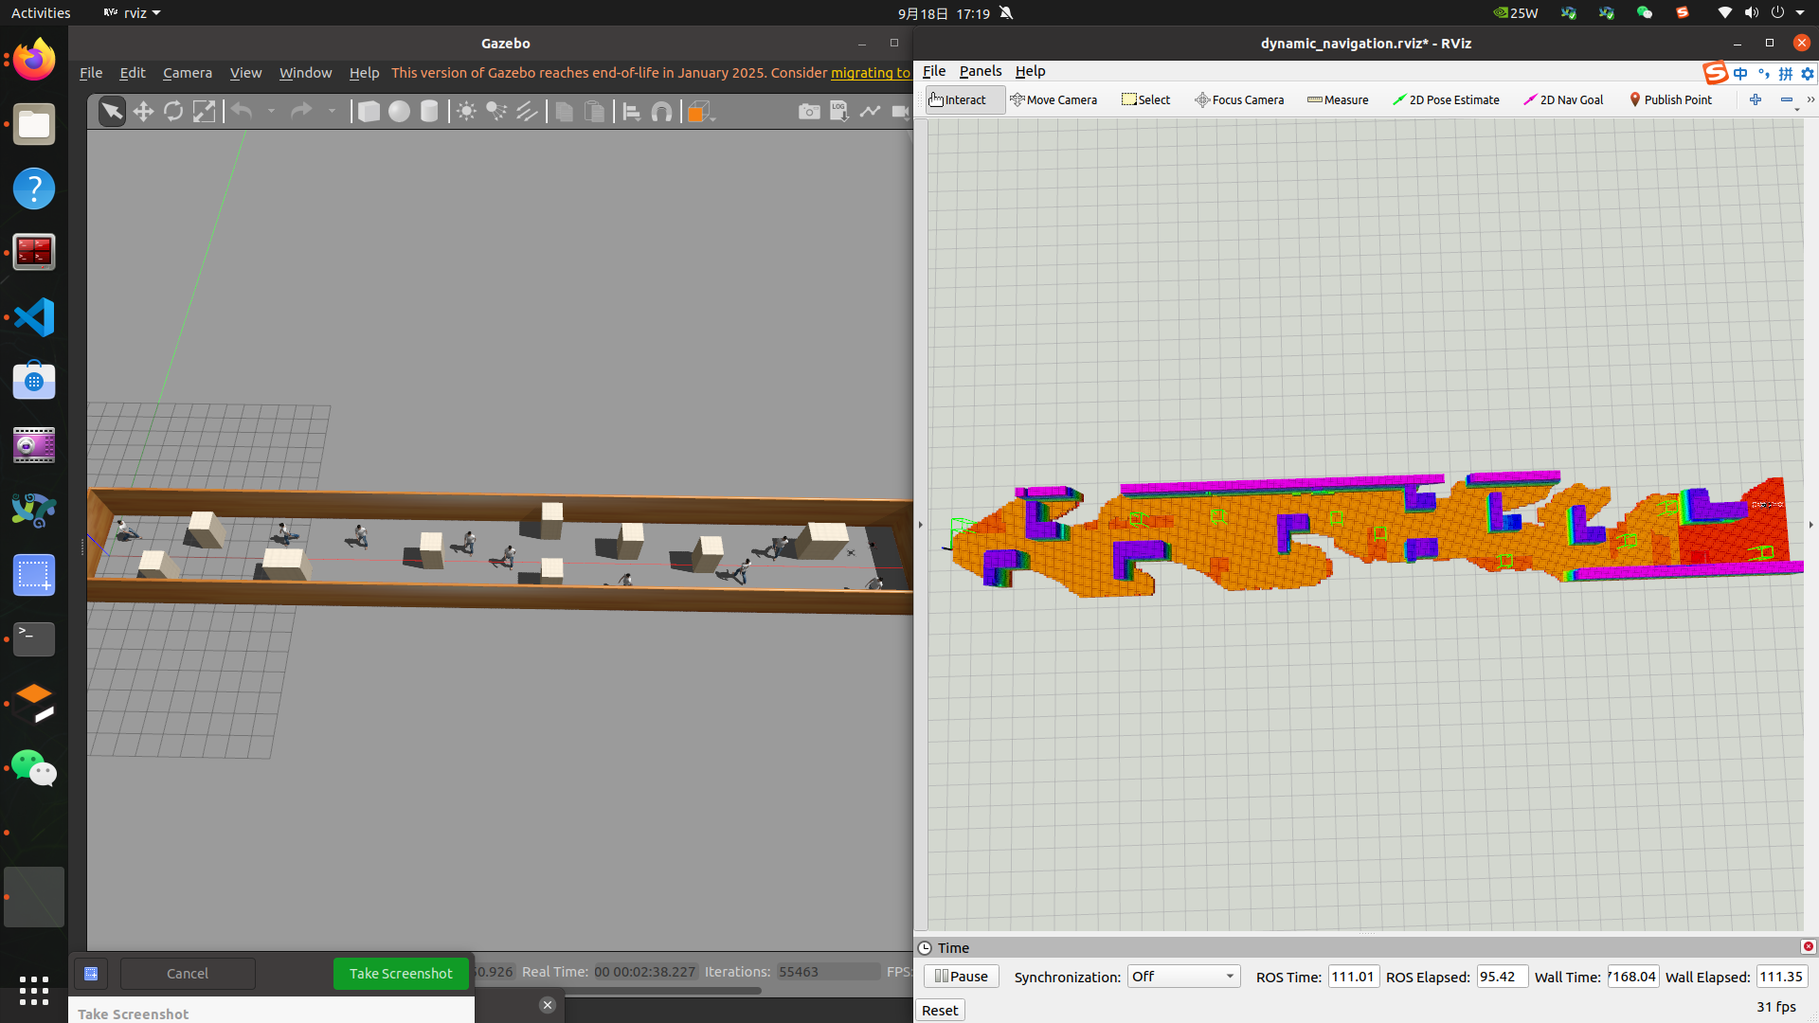Open Firefox from the dock
The image size is (1819, 1023).
coord(34,60)
